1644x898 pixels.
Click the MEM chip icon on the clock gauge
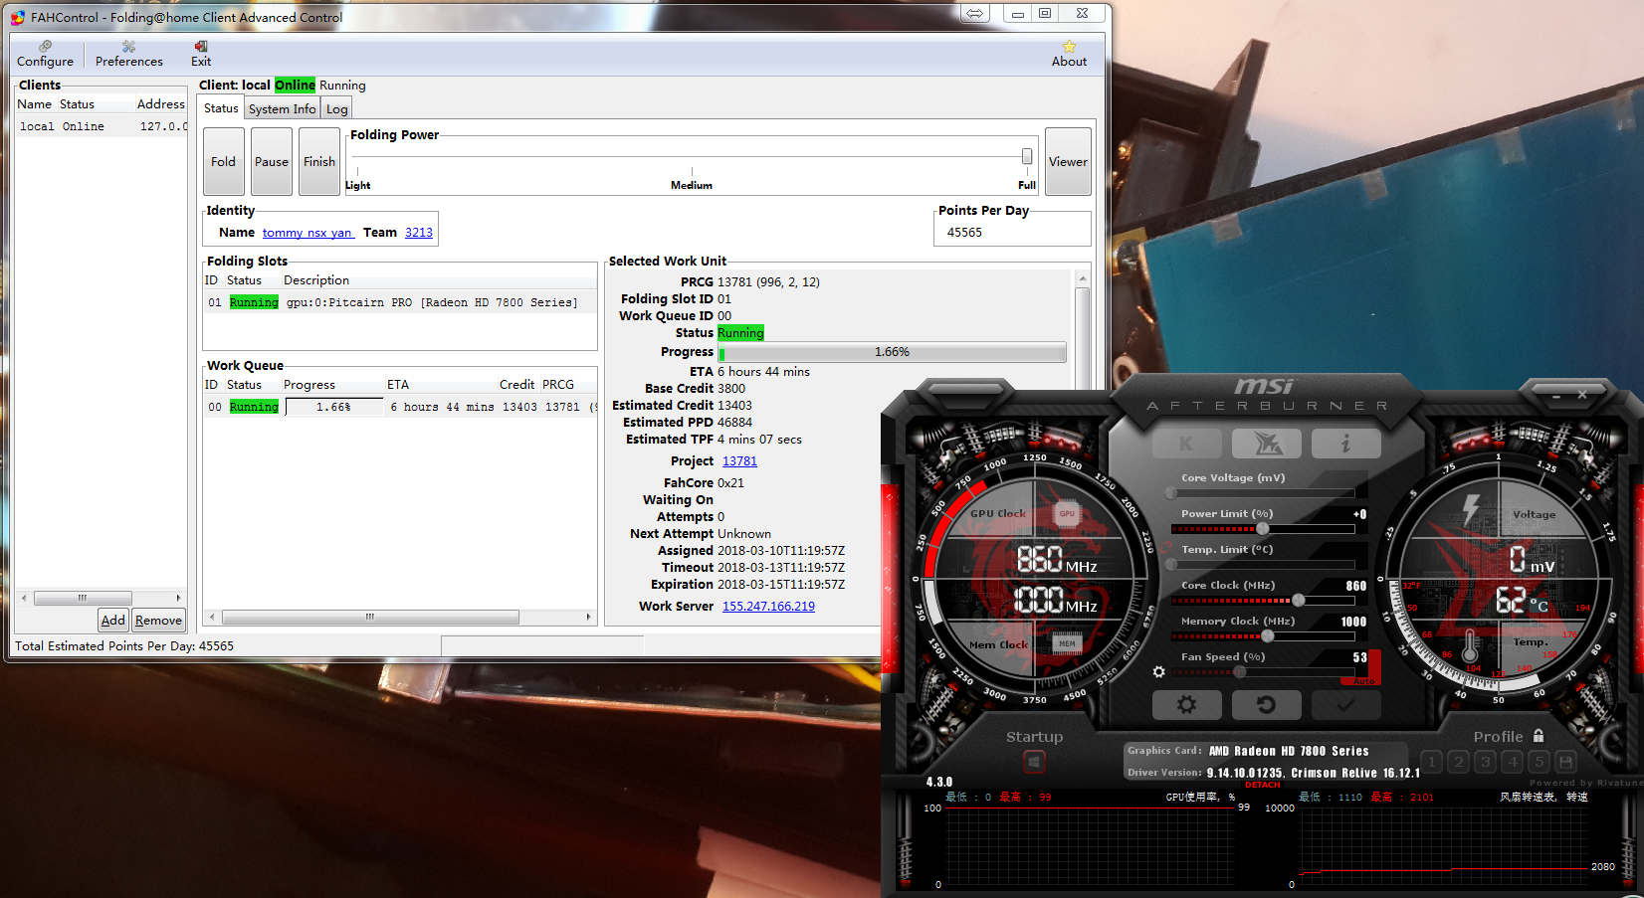[x=1067, y=643]
